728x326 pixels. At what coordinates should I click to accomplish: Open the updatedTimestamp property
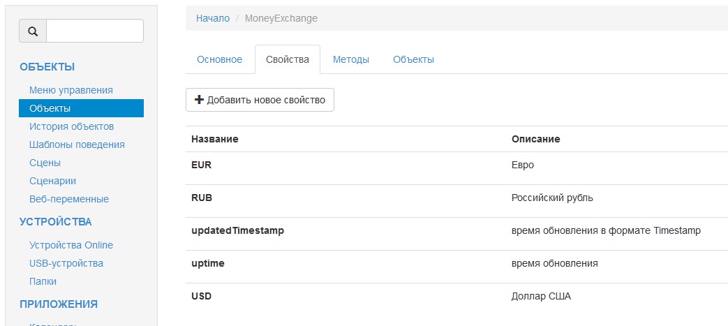pyautogui.click(x=237, y=230)
